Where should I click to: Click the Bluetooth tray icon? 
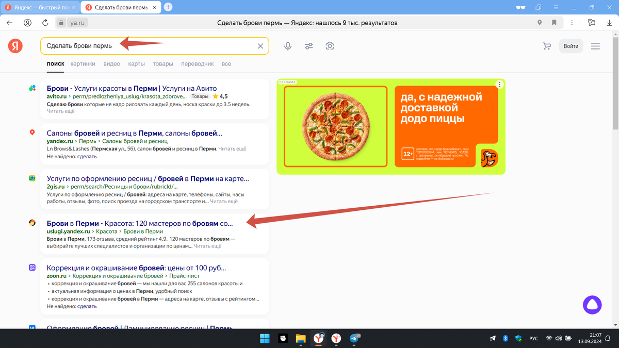(506, 338)
